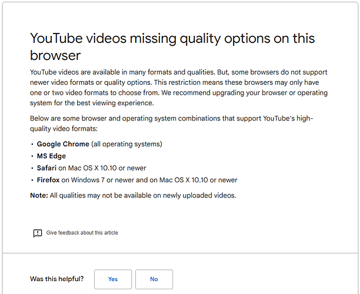
Task: Click the divider line above Was this helpful
Action: click(x=180, y=253)
